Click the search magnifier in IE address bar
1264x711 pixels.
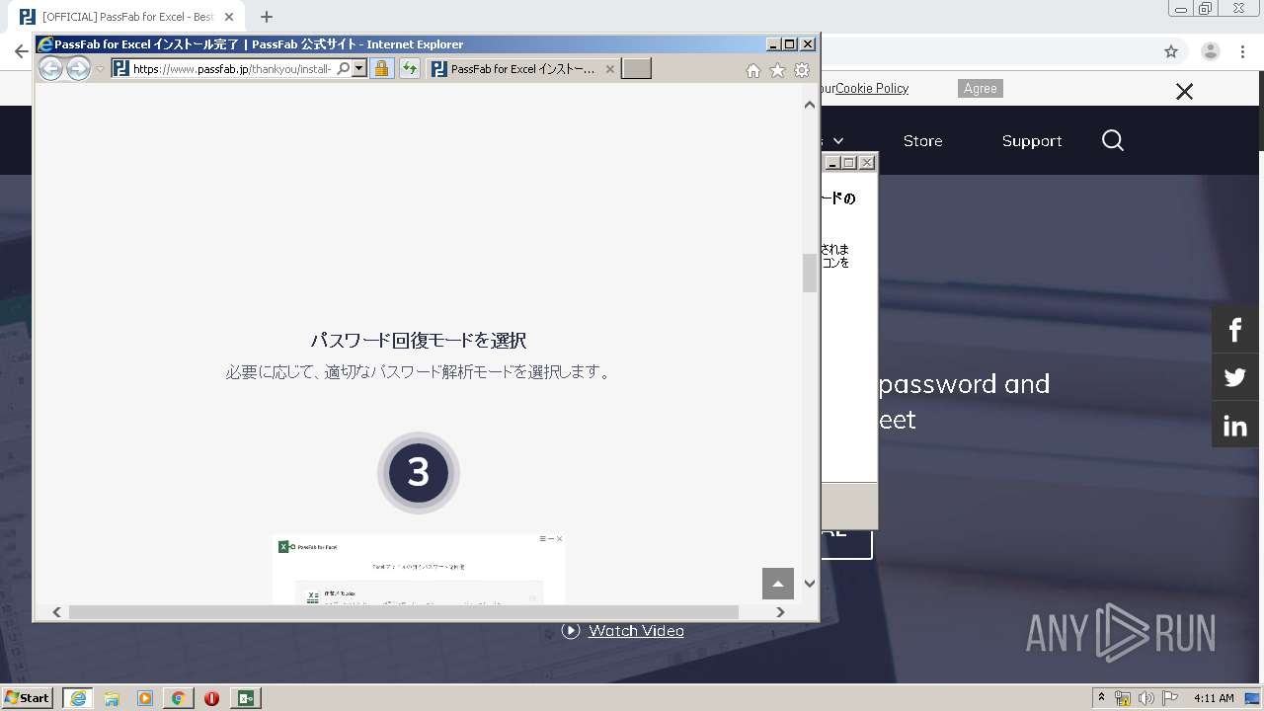(x=343, y=68)
